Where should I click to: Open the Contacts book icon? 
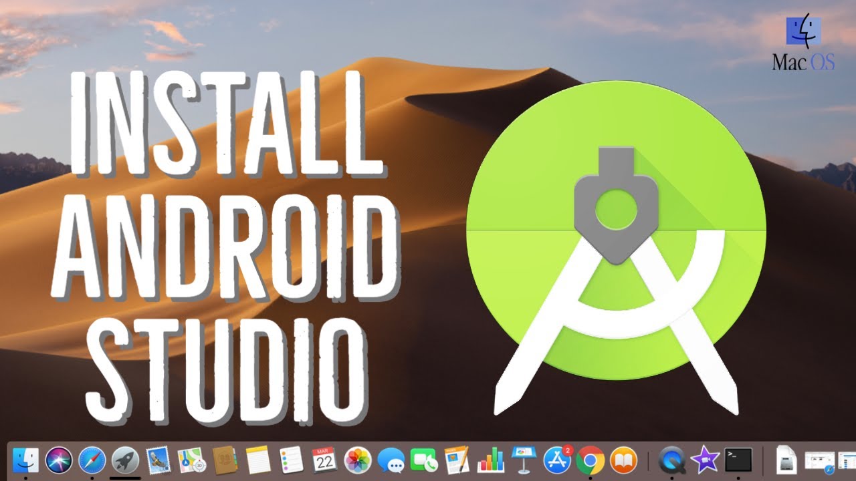225,460
